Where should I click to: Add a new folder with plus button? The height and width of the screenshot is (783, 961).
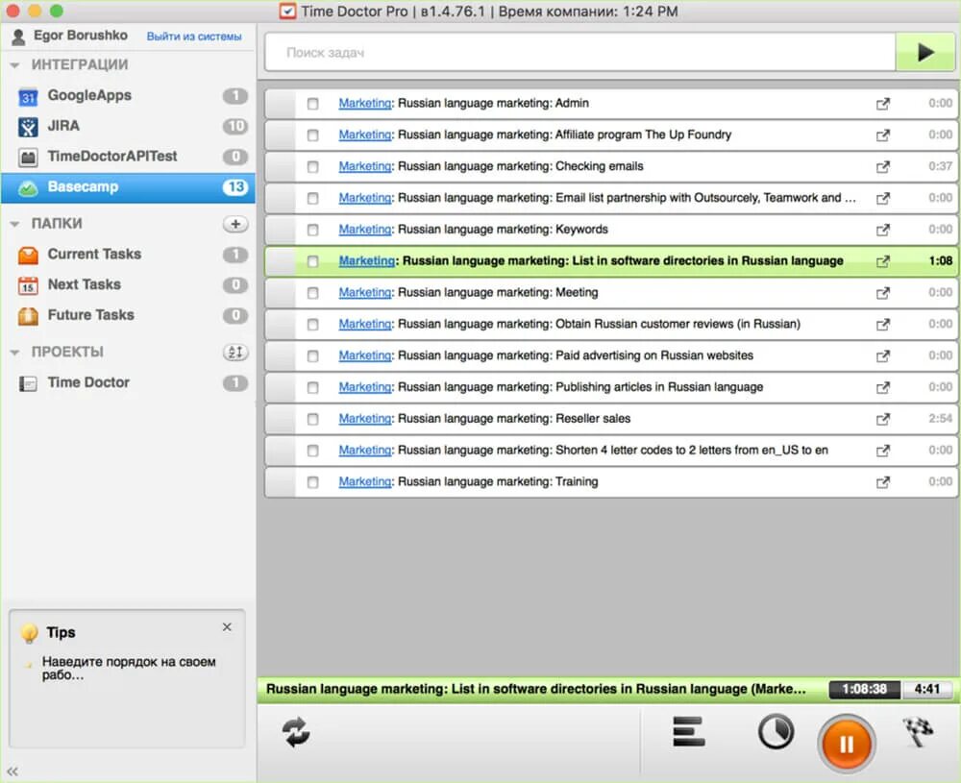pyautogui.click(x=235, y=224)
